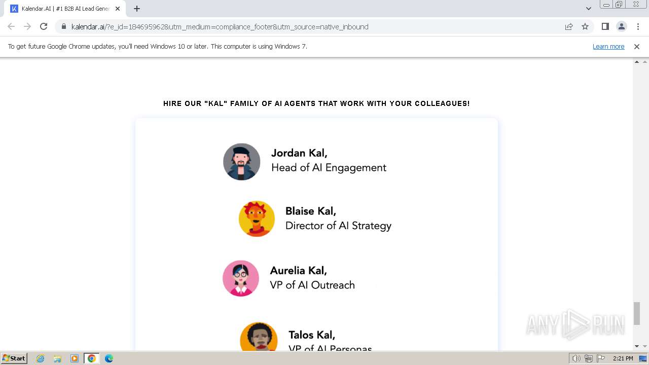This screenshot has height=365, width=649.
Task: Click the Talos Kal avatar image
Action: [x=259, y=336]
